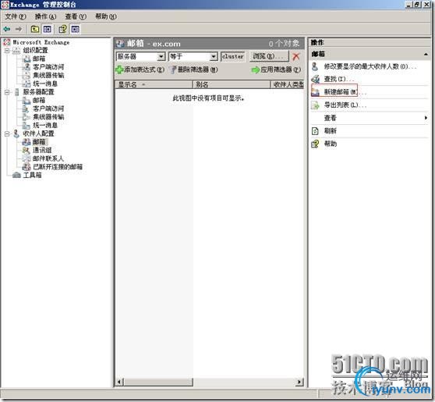435x402 pixels.
Task: Click the 刷新 refresh icon
Action: [x=316, y=131]
